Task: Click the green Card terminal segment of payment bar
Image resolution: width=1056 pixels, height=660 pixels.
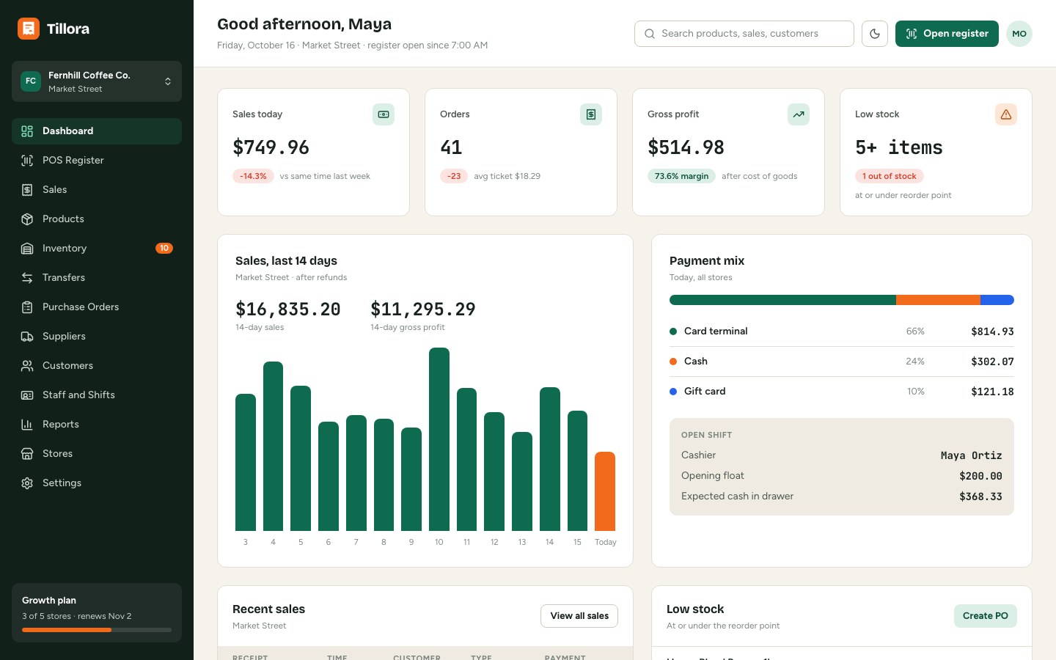Action: click(x=782, y=300)
